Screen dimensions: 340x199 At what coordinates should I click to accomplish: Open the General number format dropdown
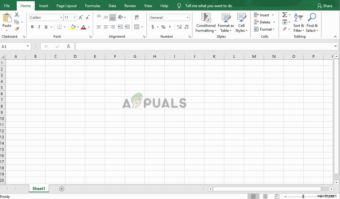tap(187, 18)
